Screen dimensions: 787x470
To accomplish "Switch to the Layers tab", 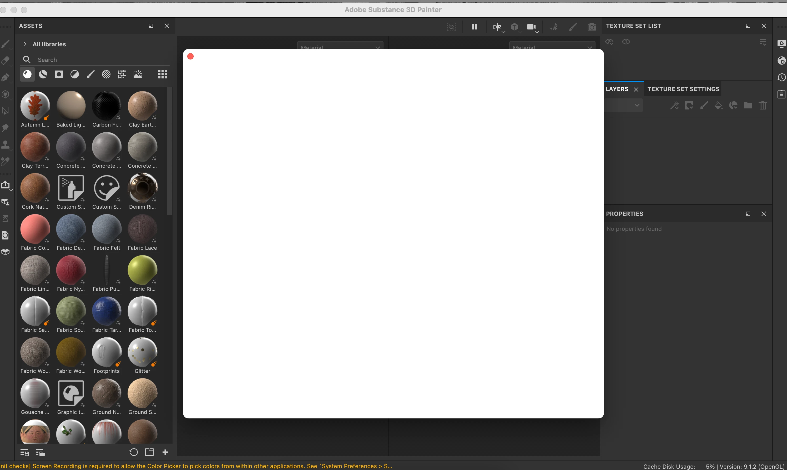I will [617, 89].
